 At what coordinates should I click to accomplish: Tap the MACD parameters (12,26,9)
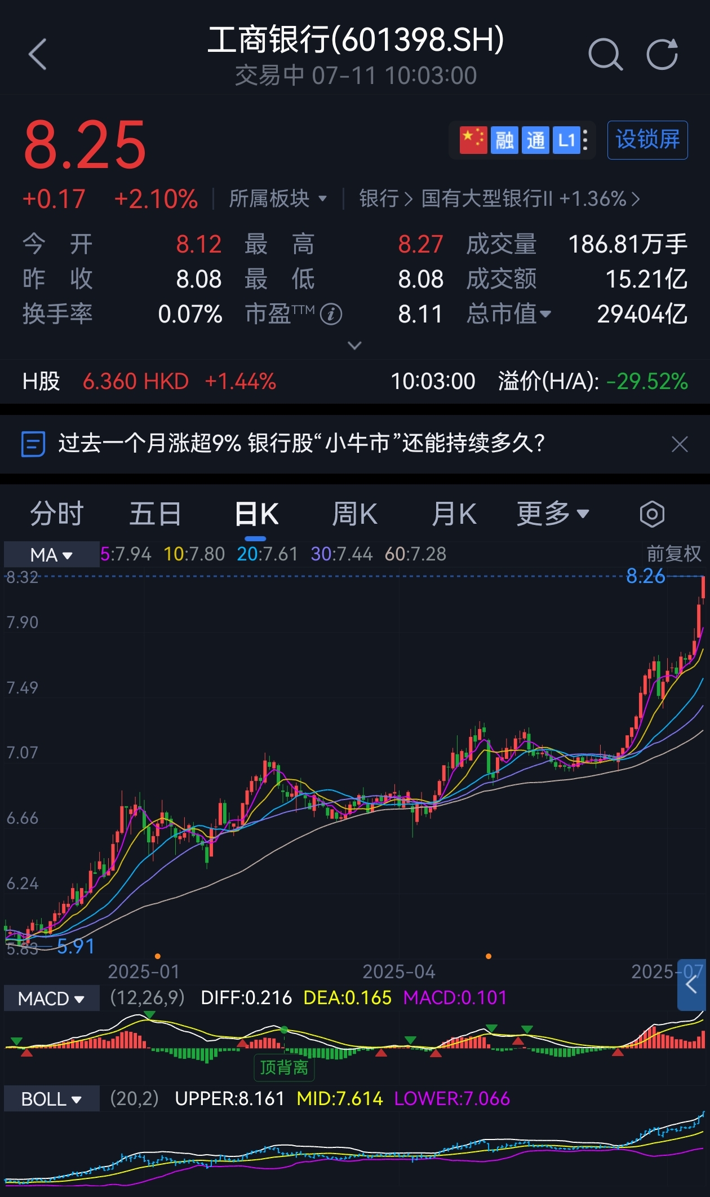[x=148, y=998]
